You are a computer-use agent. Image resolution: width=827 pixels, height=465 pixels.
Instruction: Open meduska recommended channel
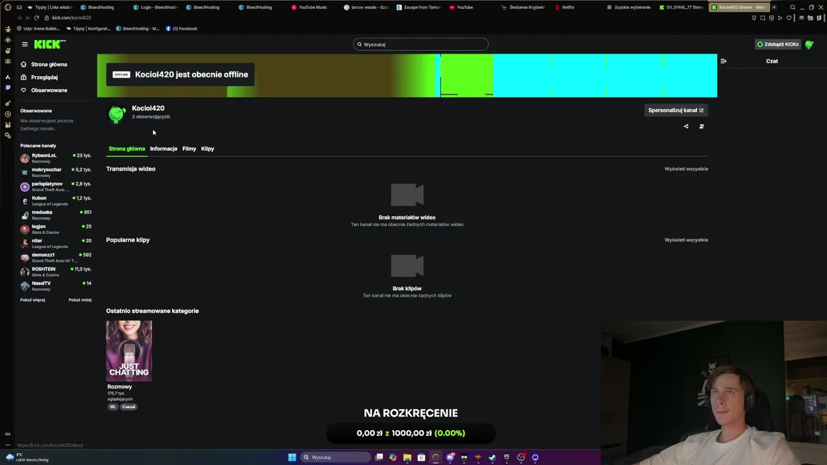56,215
